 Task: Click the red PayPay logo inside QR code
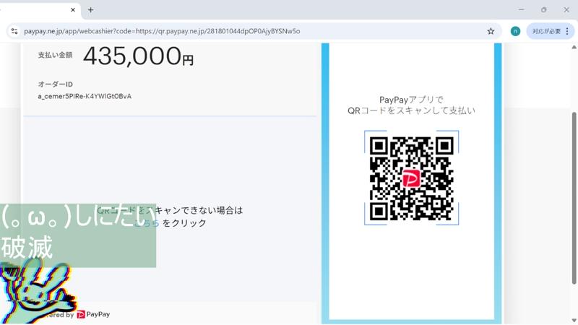click(410, 178)
